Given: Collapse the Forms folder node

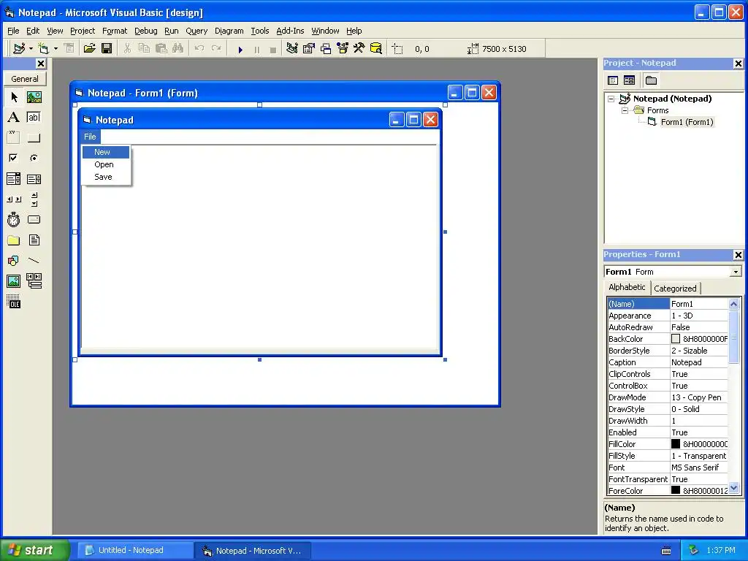Looking at the screenshot, I should pos(625,110).
